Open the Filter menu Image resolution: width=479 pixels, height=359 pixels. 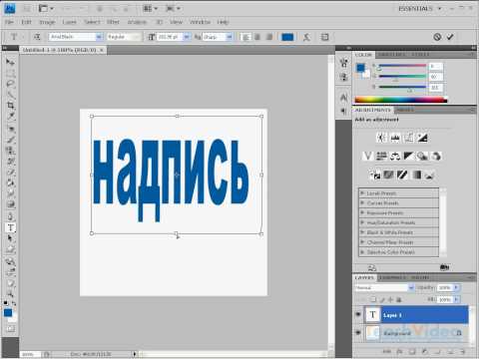(113, 22)
